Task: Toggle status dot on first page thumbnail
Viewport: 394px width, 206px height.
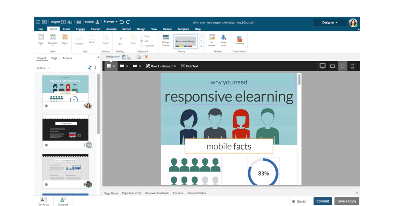Action: click(46, 106)
